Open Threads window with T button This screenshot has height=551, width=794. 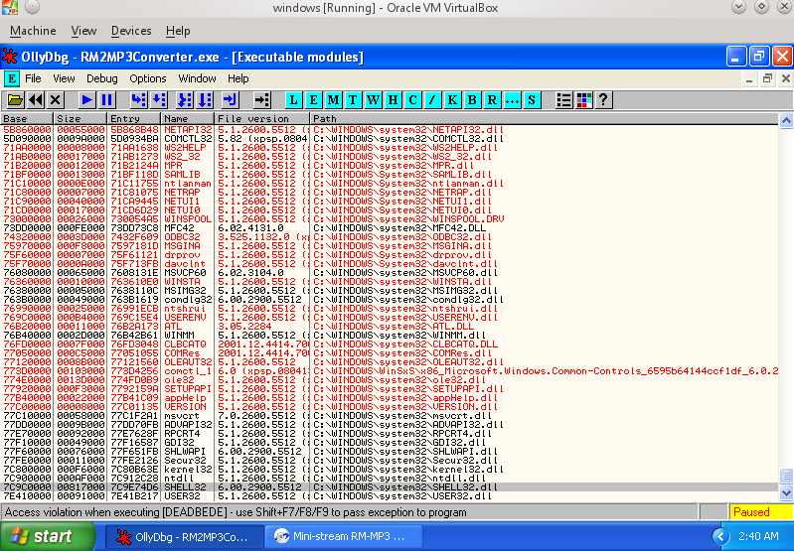(353, 100)
